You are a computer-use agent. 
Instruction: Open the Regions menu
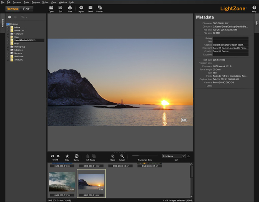pyautogui.click(x=36, y=3)
